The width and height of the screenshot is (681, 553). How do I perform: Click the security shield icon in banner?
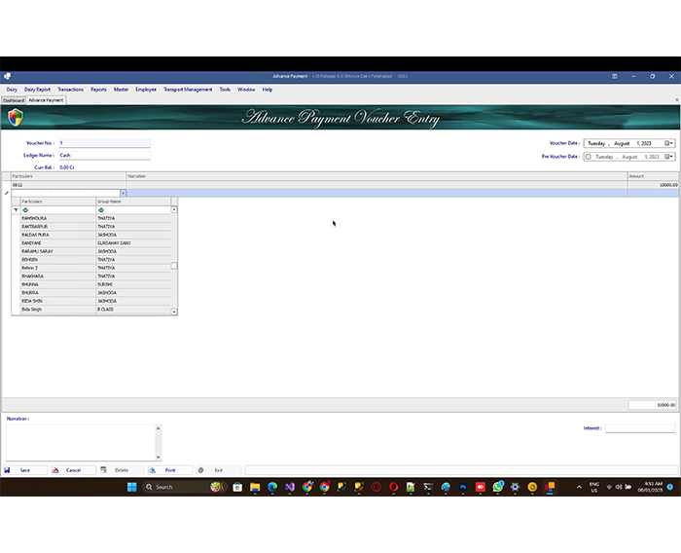pos(15,118)
